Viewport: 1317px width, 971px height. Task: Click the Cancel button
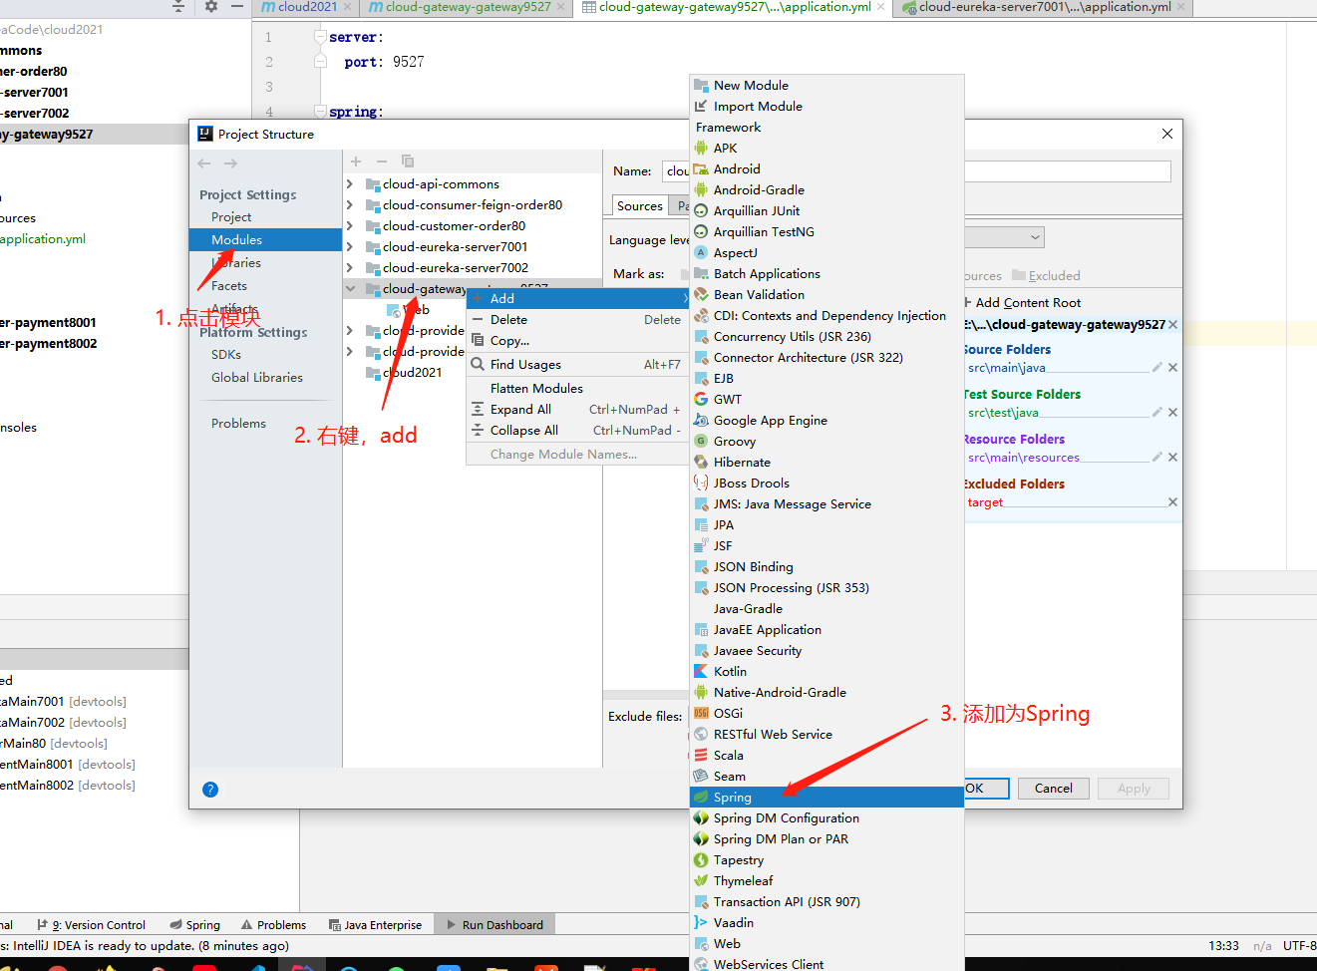(1054, 789)
